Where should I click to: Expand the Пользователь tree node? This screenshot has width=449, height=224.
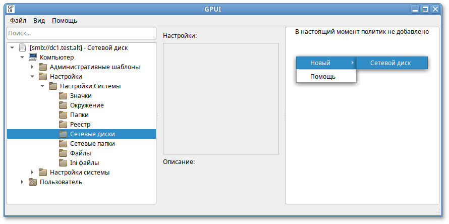point(22,182)
